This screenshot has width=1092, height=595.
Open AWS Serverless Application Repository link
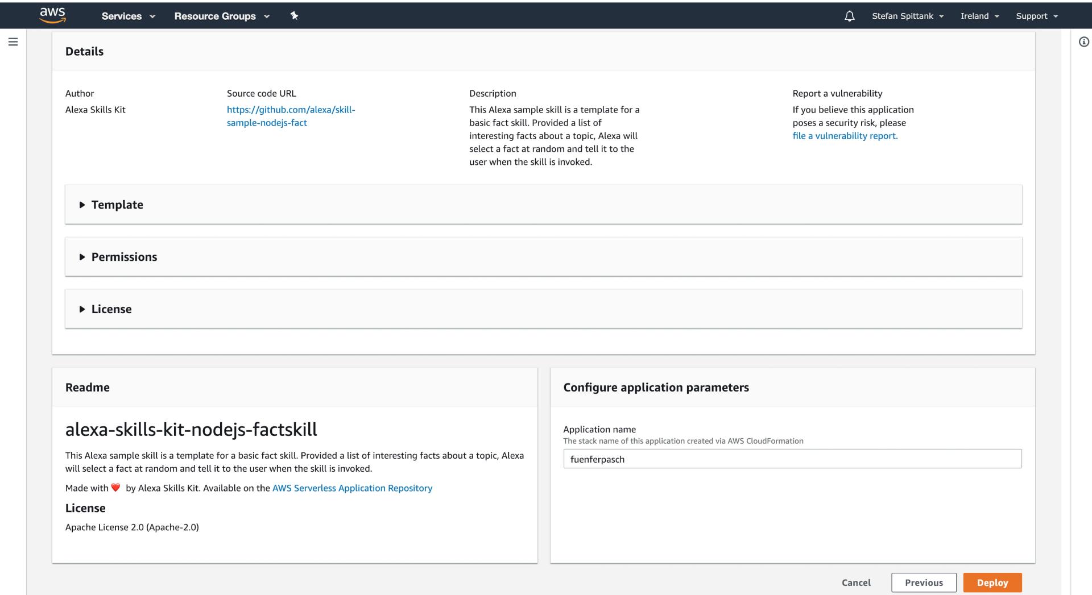[x=352, y=488]
